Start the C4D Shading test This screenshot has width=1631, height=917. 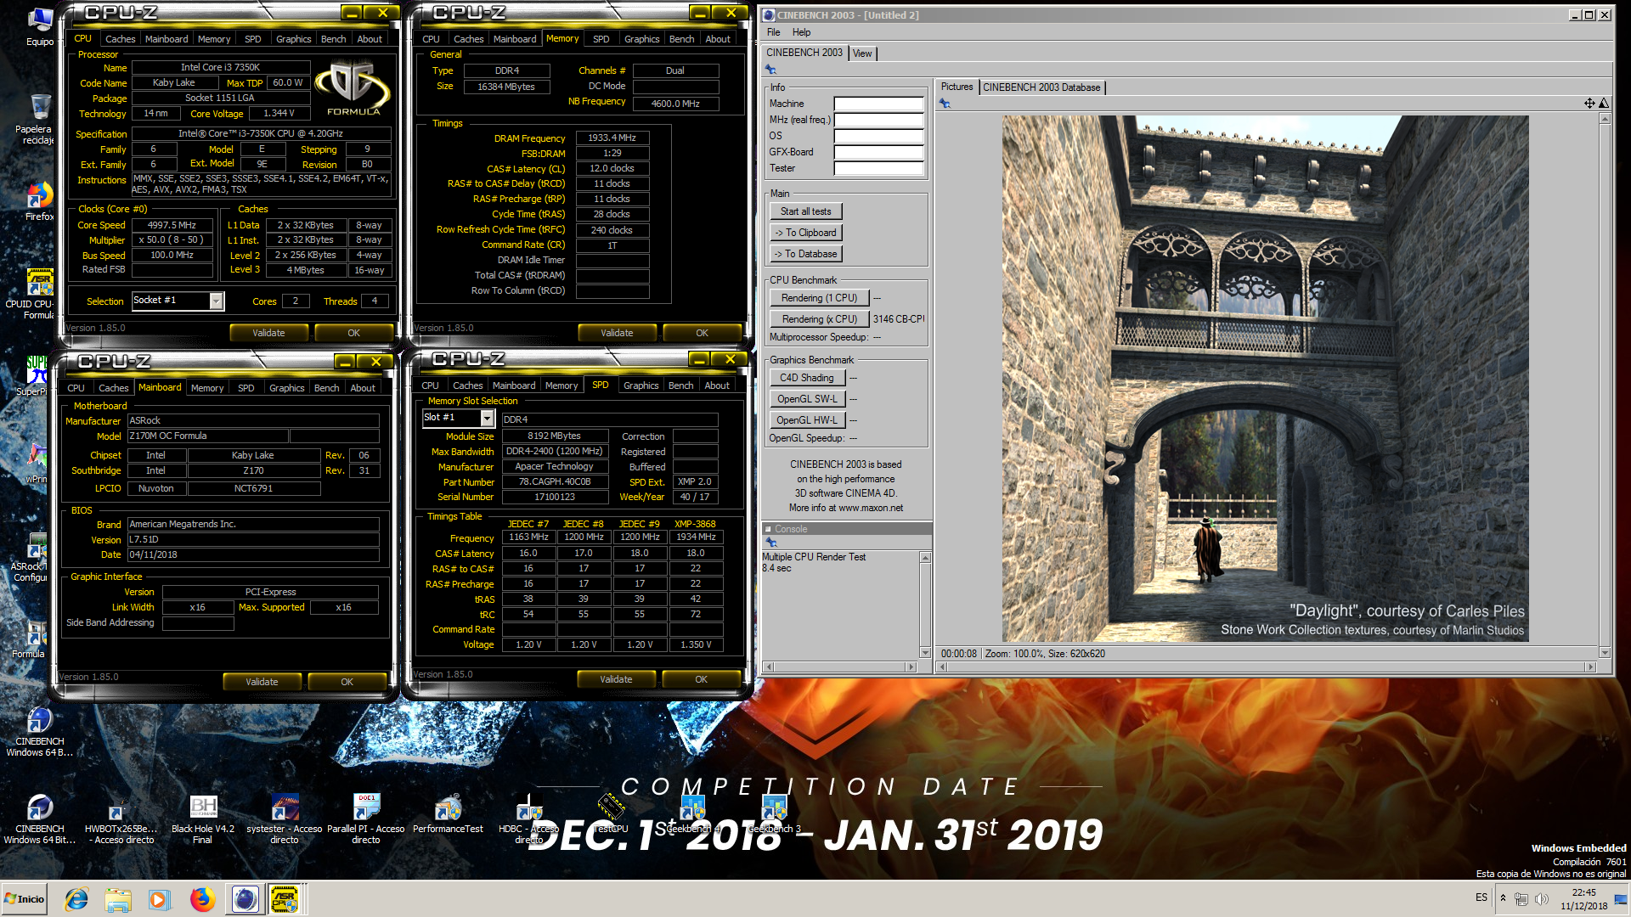click(807, 378)
